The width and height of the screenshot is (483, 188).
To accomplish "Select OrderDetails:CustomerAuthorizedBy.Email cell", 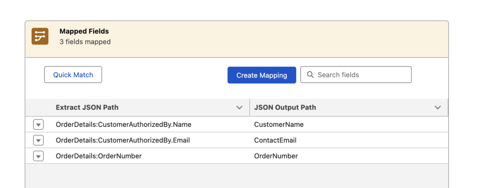I will tap(123, 140).
